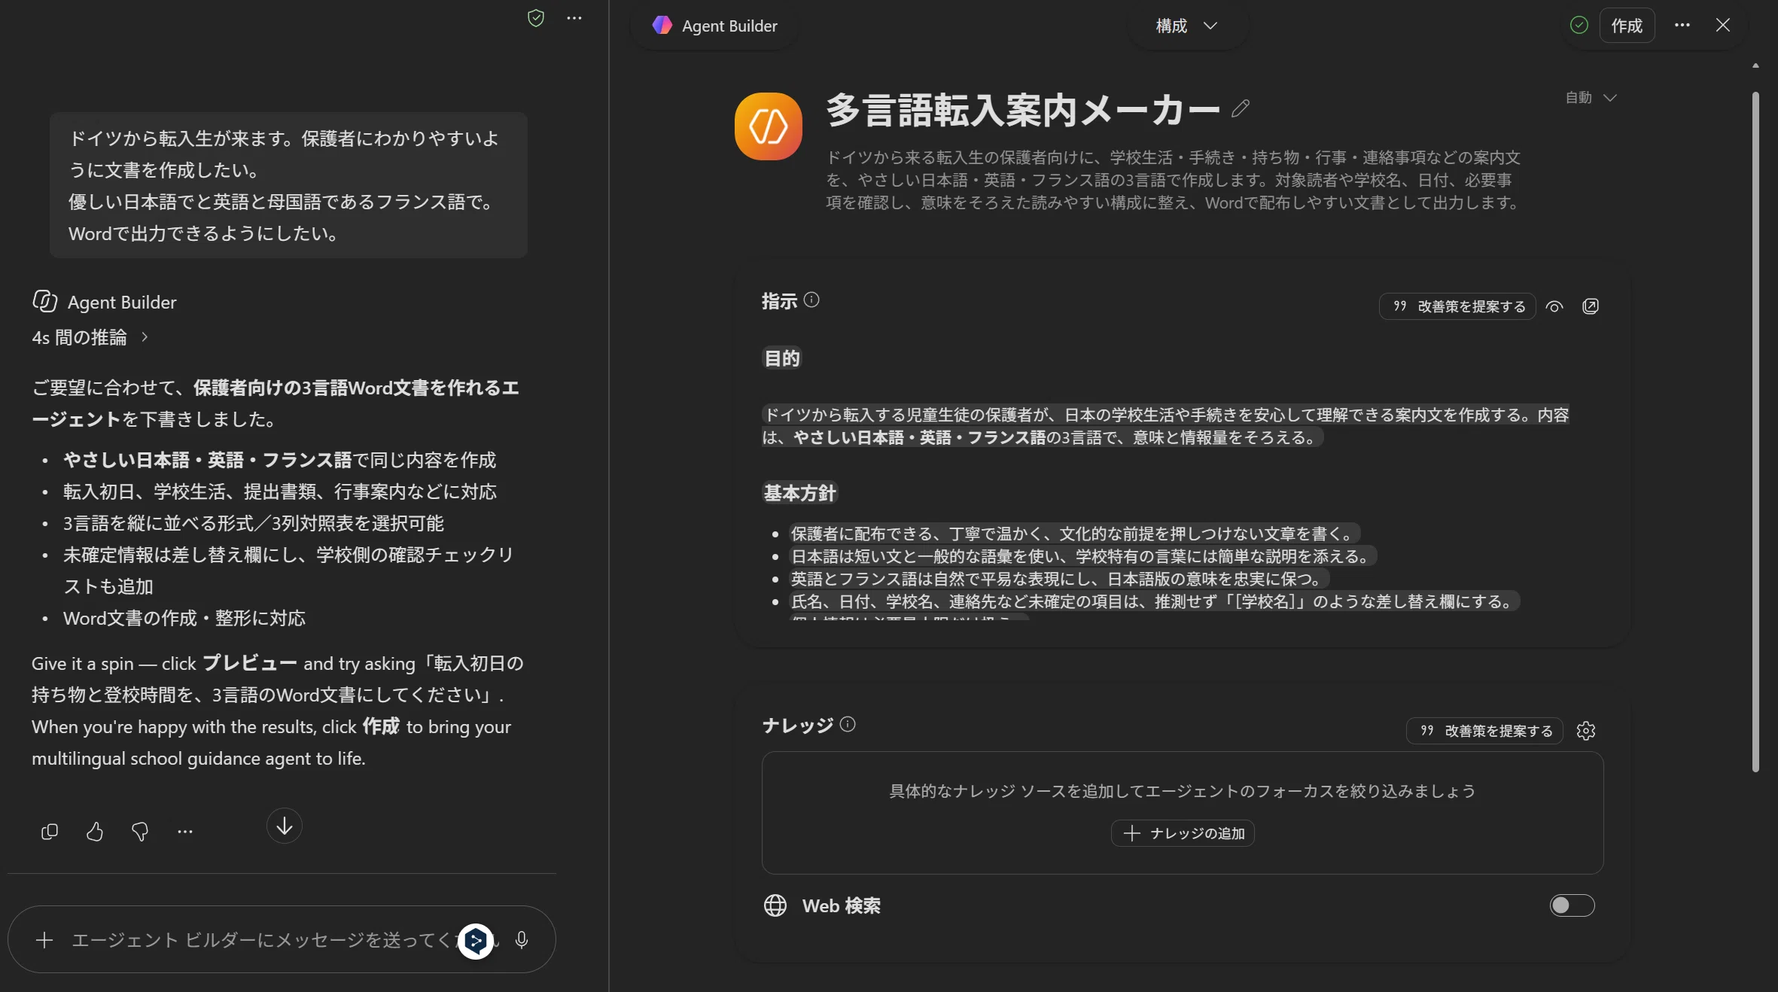The image size is (1778, 992).
Task: Click the Web 検索 globe icon
Action: (x=775, y=905)
